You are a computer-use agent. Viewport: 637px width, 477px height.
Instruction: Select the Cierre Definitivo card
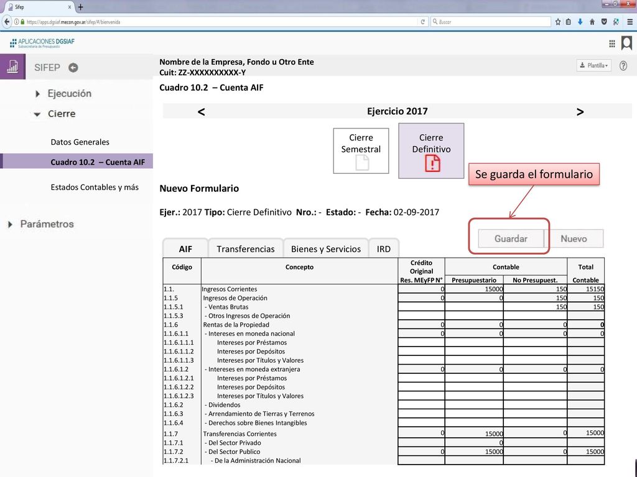431,151
